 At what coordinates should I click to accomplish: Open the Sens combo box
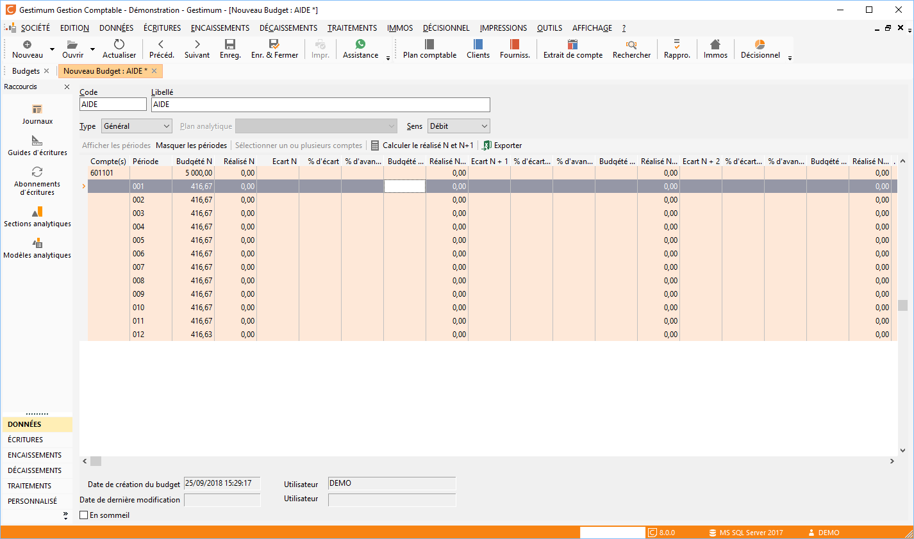(x=458, y=126)
